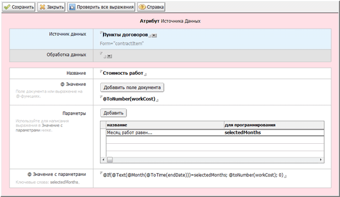Click the Сохранить save button
340x197 pixels.
(x=19, y=7)
